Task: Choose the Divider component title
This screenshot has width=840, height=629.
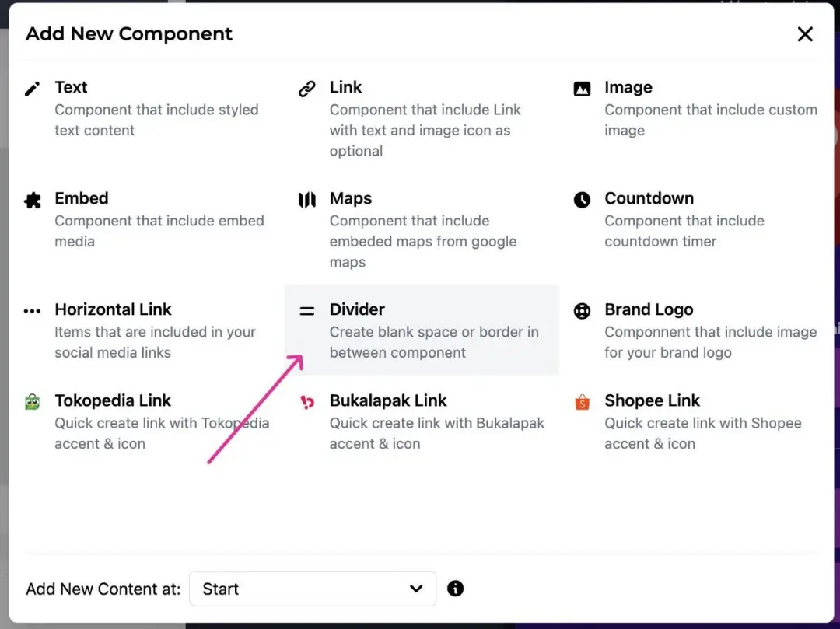Action: point(357,309)
